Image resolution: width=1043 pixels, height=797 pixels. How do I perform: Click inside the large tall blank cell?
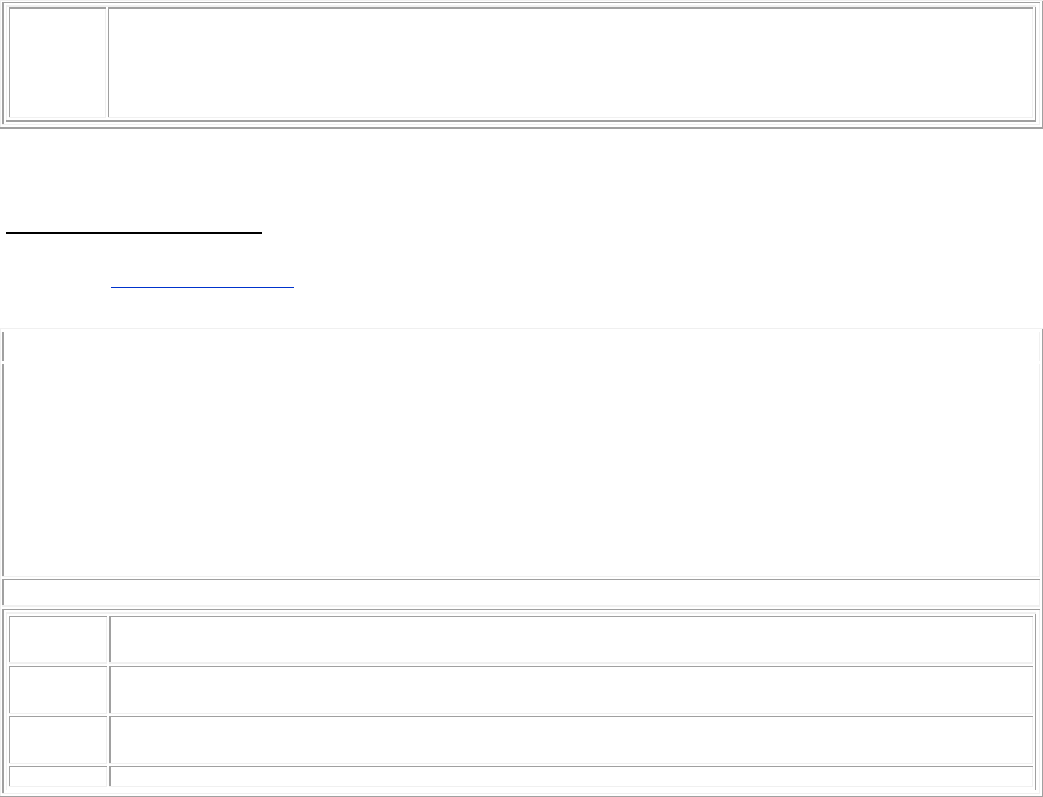(521, 470)
